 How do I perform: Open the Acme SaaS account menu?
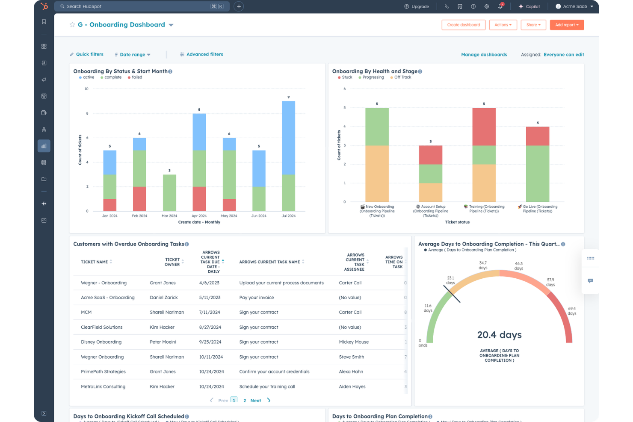(x=574, y=6)
